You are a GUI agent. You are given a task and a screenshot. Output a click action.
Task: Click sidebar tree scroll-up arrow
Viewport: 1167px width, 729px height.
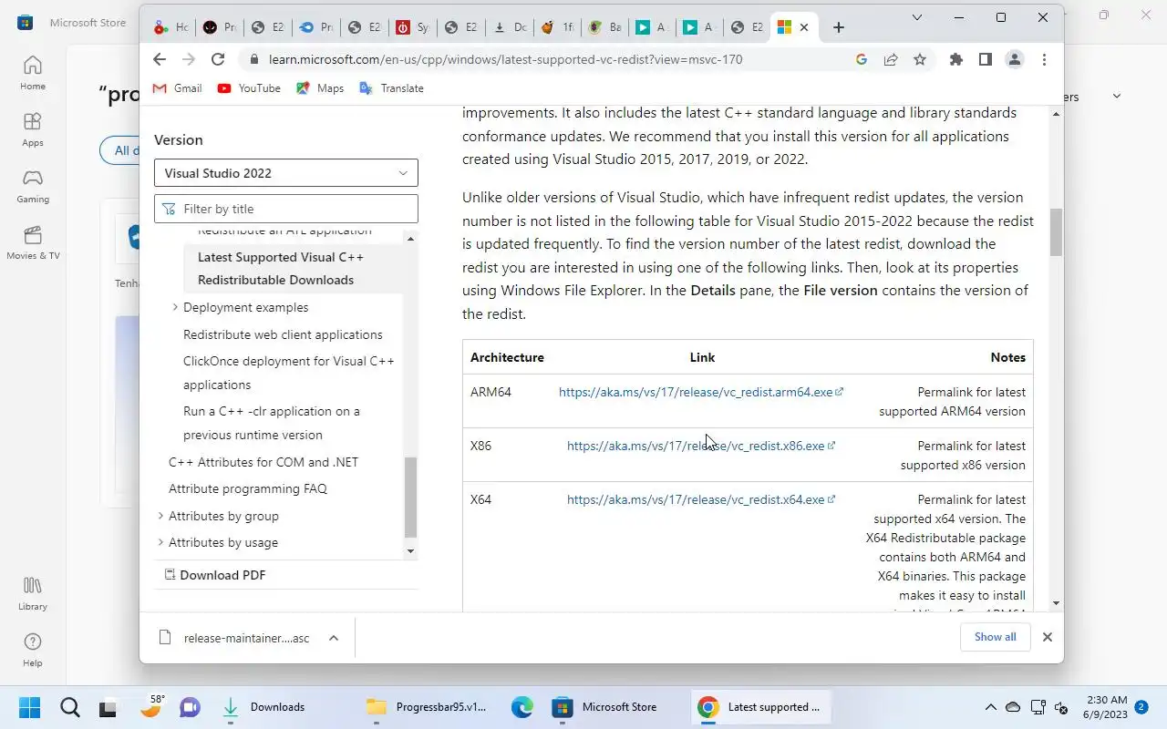tap(410, 239)
